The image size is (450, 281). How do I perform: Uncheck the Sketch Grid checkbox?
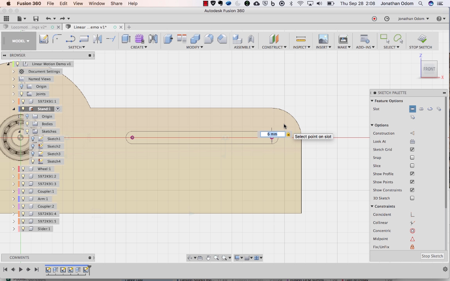pos(412,149)
